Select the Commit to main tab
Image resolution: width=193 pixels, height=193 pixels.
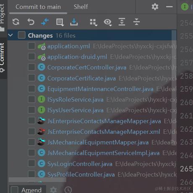click(38, 7)
